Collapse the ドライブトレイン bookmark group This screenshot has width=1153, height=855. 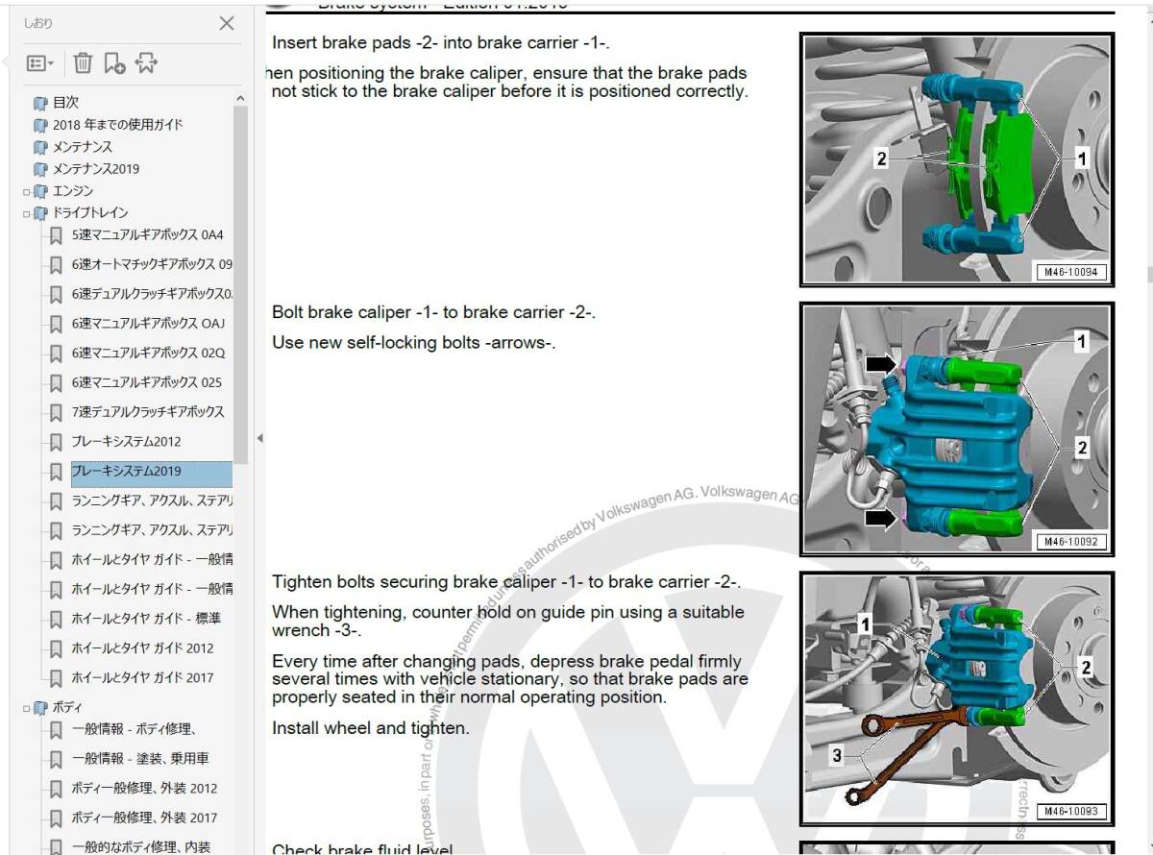coord(28,213)
